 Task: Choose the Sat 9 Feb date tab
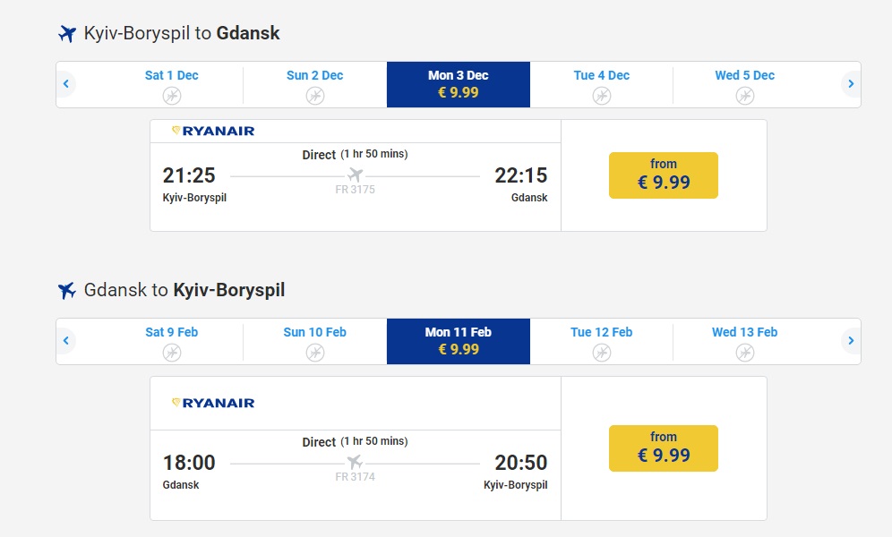point(172,341)
